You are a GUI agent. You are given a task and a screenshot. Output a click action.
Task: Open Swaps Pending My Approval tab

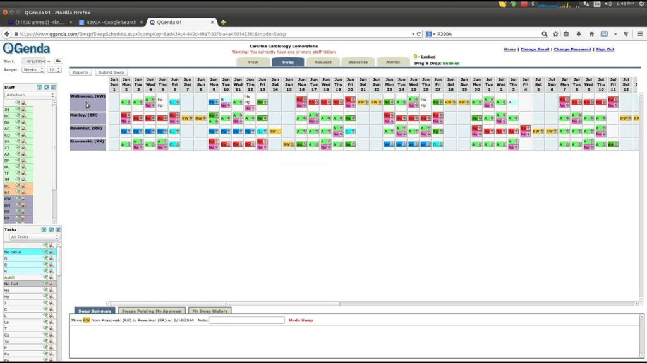tap(152, 311)
